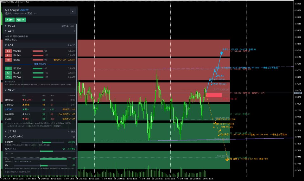Click the blue 価格 158.127 current price line label
The image size is (304, 181).
pyautogui.click(x=40, y=64)
